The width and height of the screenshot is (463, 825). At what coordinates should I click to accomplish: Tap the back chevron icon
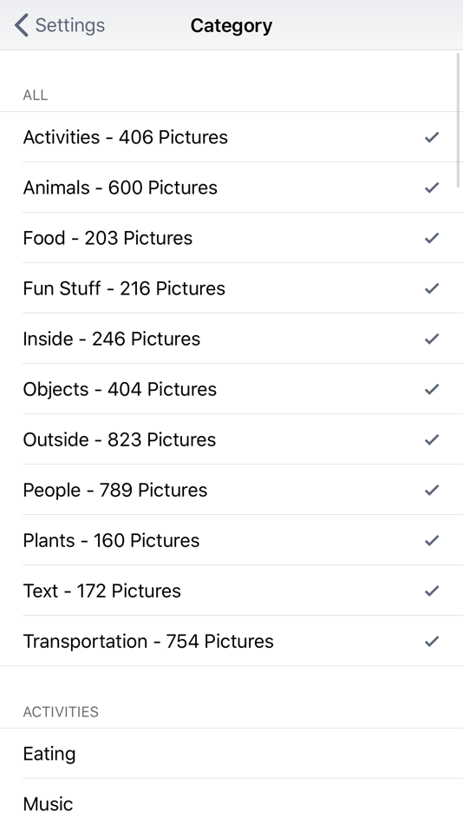point(22,25)
